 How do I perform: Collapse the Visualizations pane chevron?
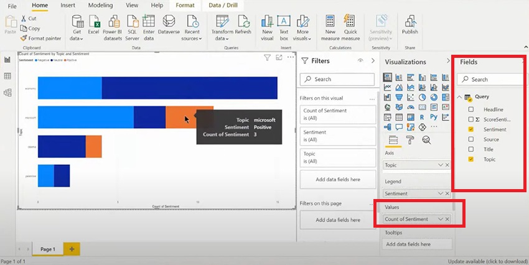pos(448,61)
